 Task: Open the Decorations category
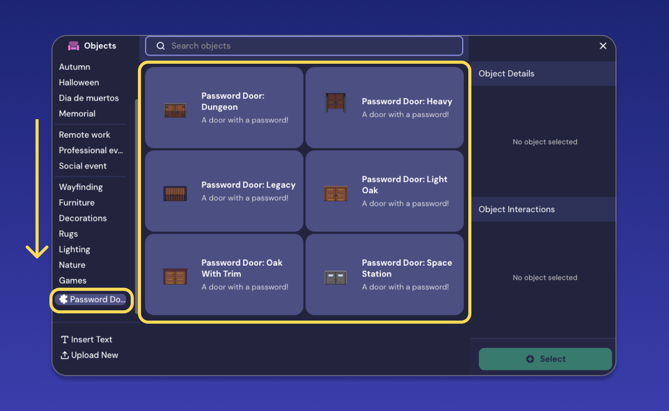pos(82,218)
